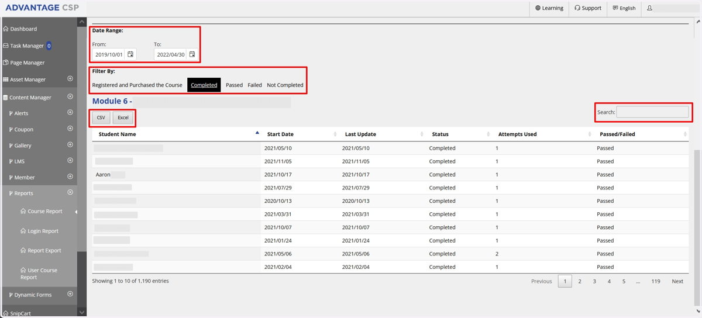Export the table as Excel
Viewport: 702px width, 318px height.
click(x=123, y=117)
